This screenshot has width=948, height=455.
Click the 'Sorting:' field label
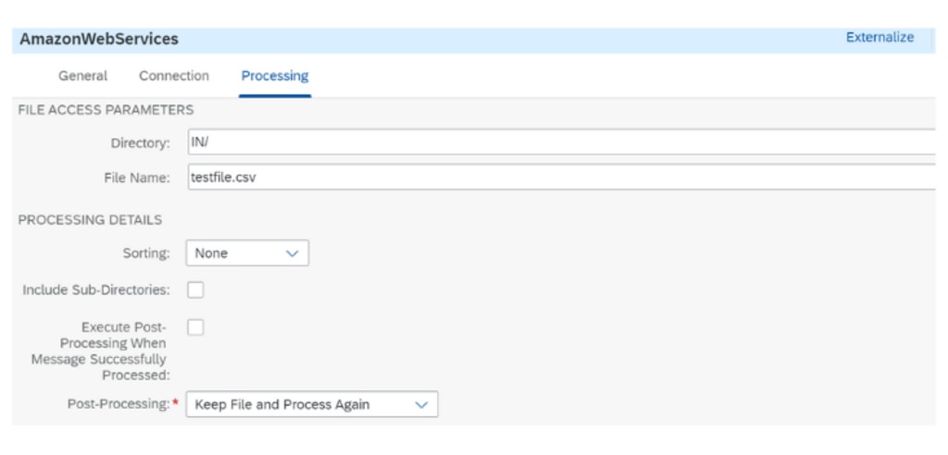tap(146, 253)
